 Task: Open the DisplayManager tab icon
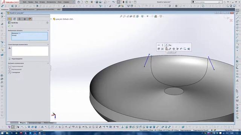click(30, 19)
